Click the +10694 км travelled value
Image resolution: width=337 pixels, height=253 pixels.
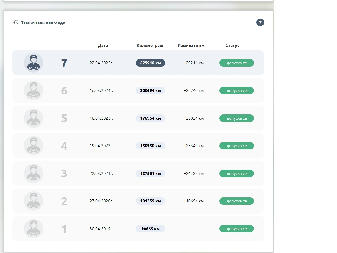point(193,201)
